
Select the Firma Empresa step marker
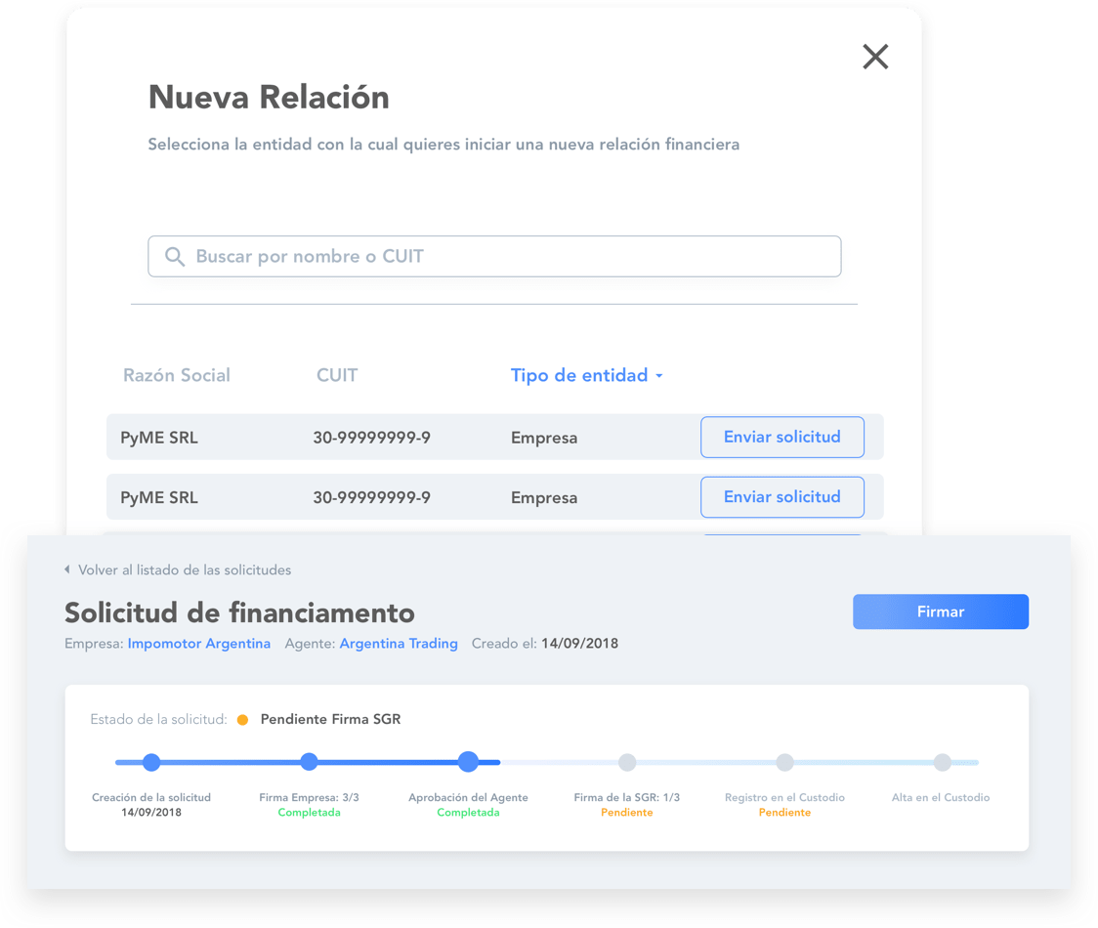point(309,762)
